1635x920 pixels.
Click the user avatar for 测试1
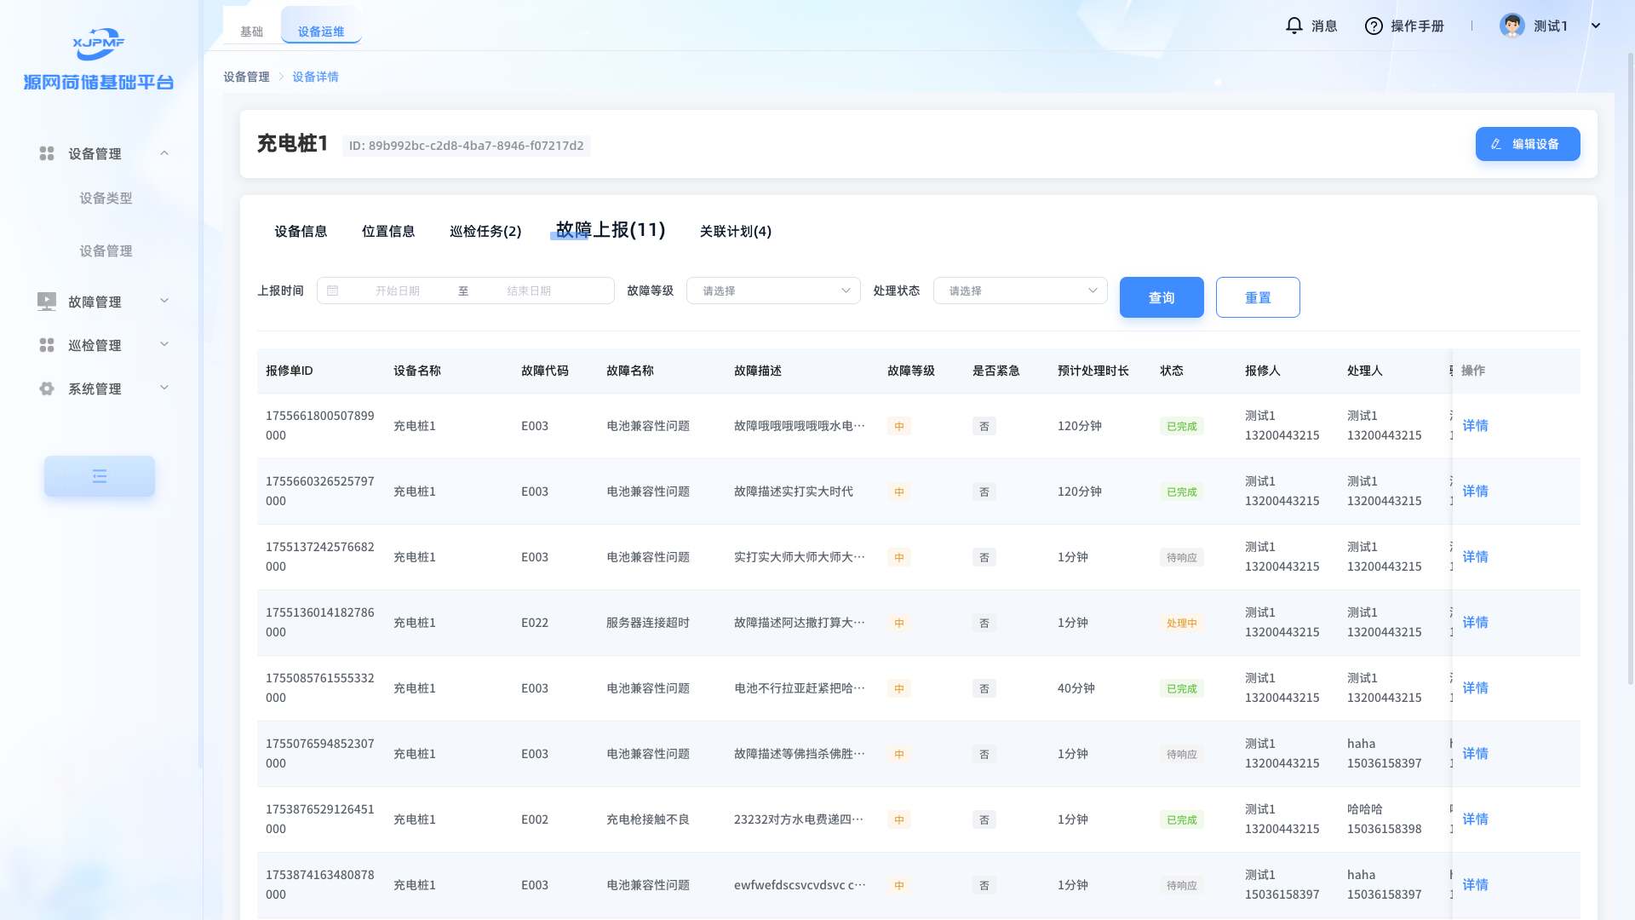[1512, 26]
